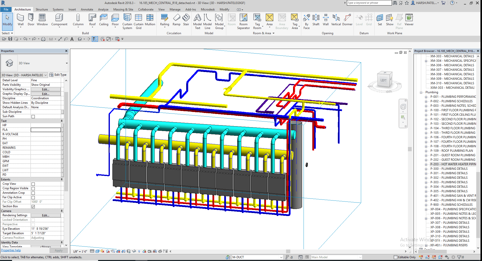Screen dimensions: 482x261
Task: Open the Curtain System tool
Action: click(127, 21)
